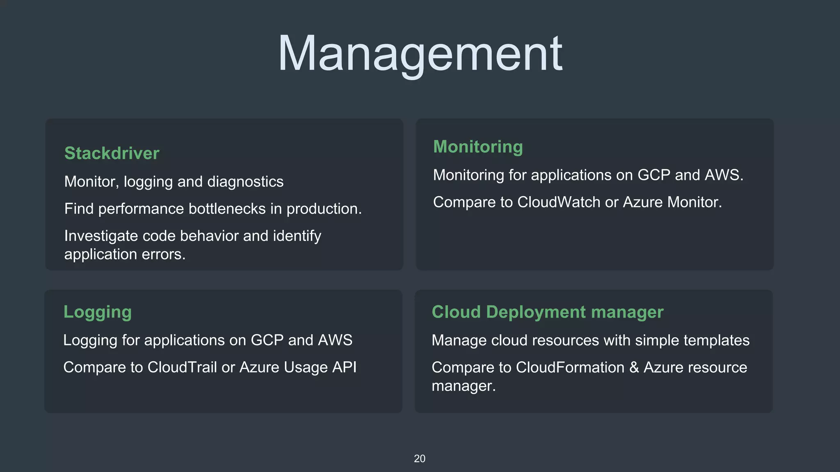This screenshot has width=840, height=472.
Task: Click 'Investigate code behavior and identify application errors.'
Action: click(x=193, y=245)
